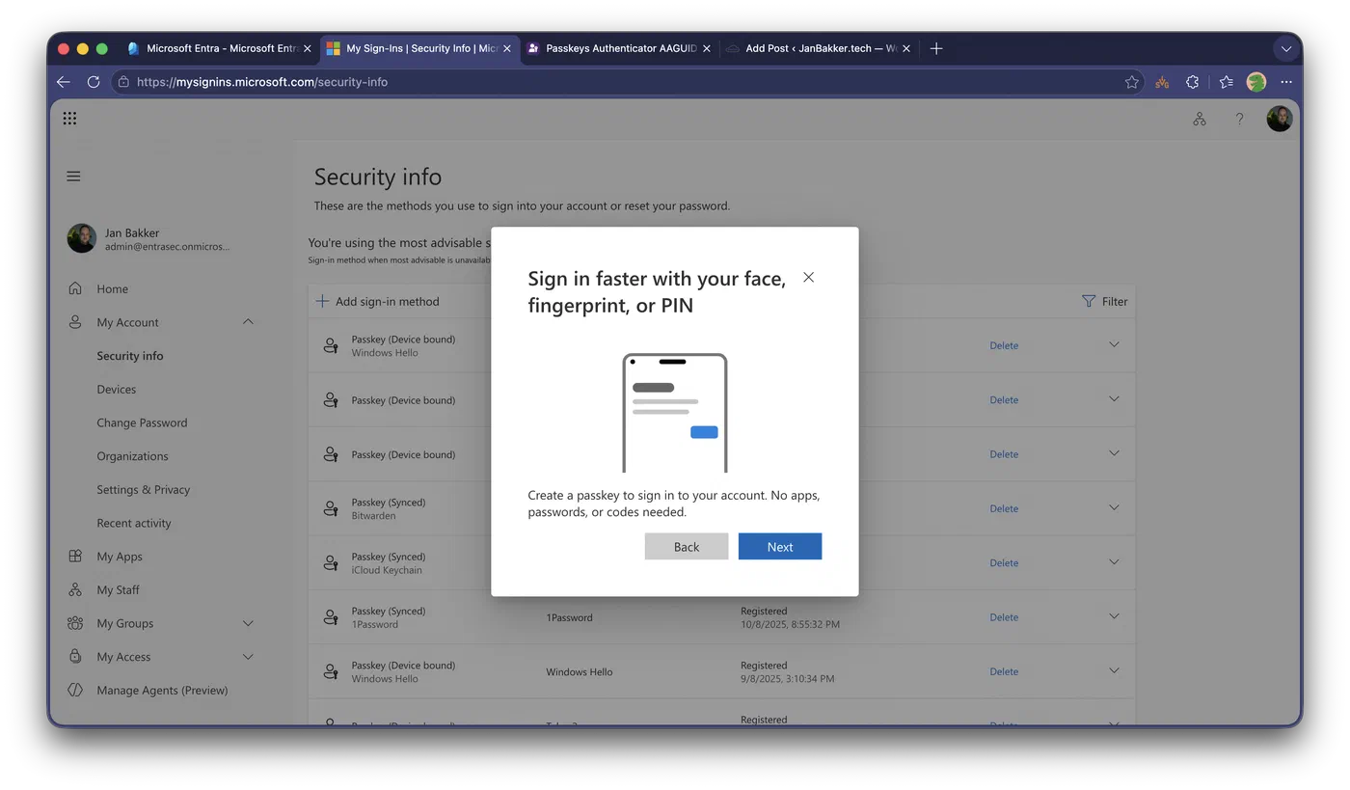The height and width of the screenshot is (790, 1350).
Task: Open the browser three-dot settings menu
Action: tap(1286, 82)
